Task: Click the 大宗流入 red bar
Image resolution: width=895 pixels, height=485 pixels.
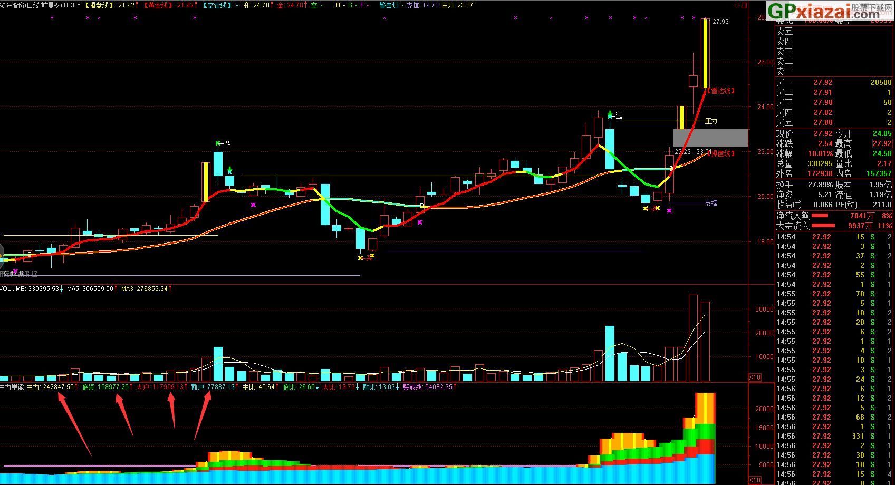Action: tap(823, 226)
